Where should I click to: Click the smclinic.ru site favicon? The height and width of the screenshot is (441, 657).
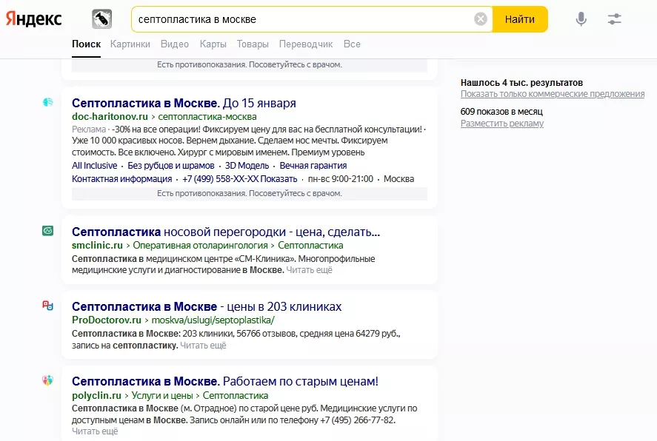pyautogui.click(x=47, y=231)
